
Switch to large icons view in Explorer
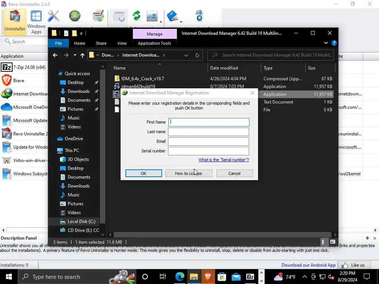click(333, 242)
